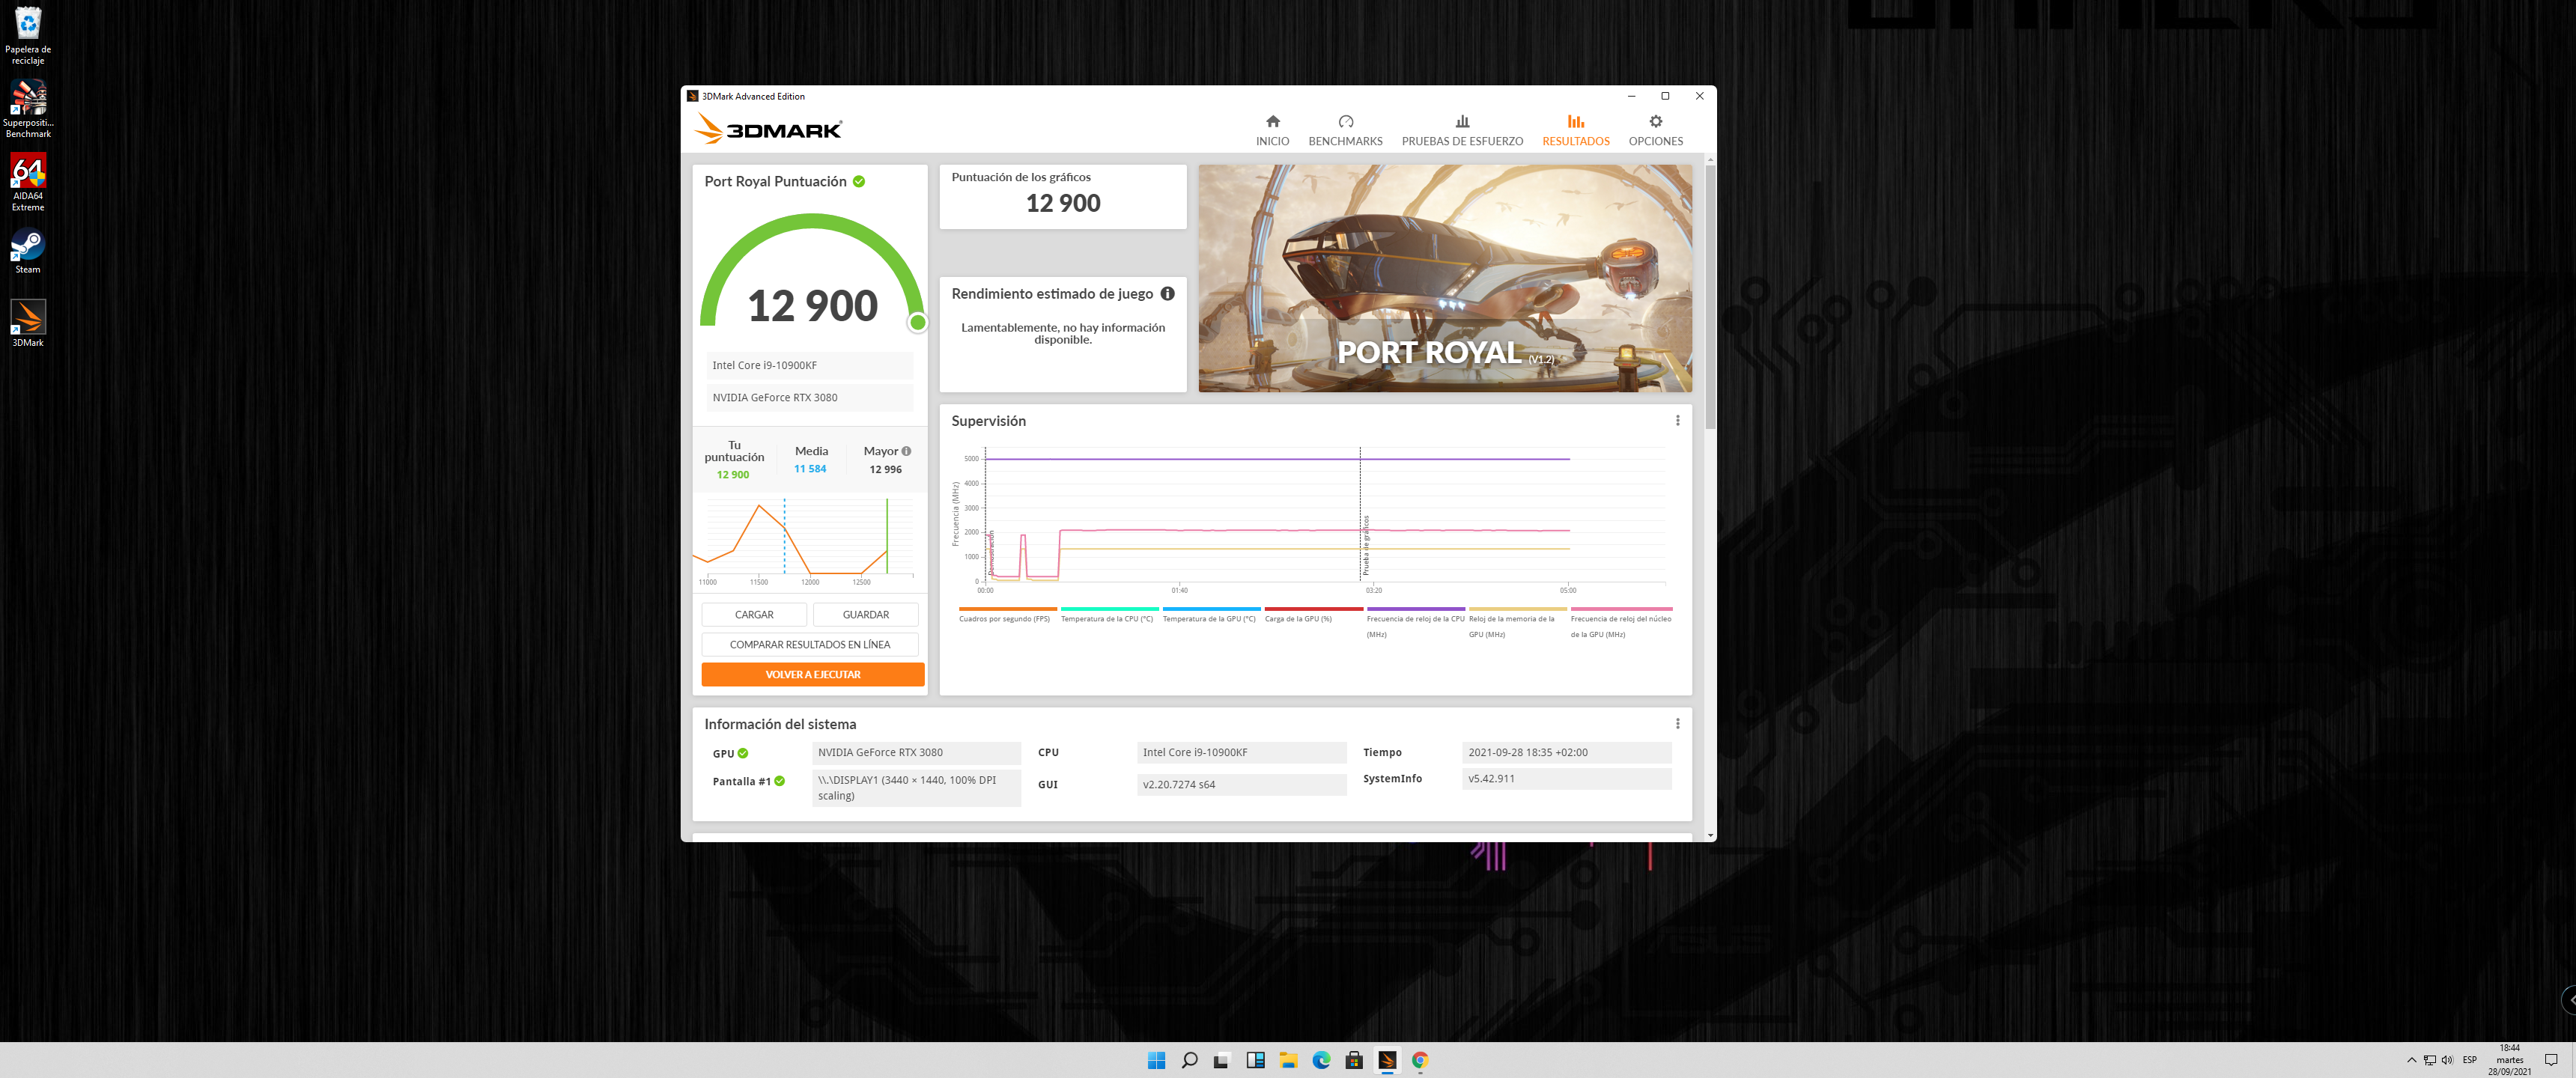The height and width of the screenshot is (1078, 2576).
Task: Launch Superposition Benchmark from the desktop
Action: click(x=28, y=108)
